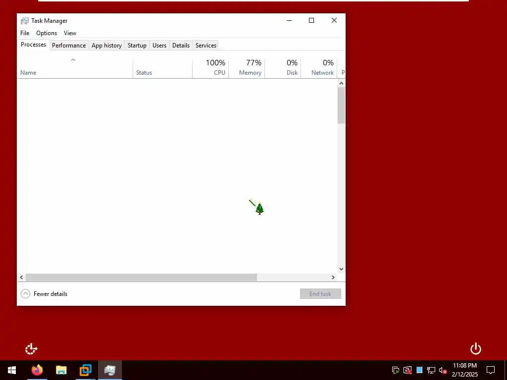Click the vertical scrollbar down arrow
The height and width of the screenshot is (380, 507).
tap(341, 269)
